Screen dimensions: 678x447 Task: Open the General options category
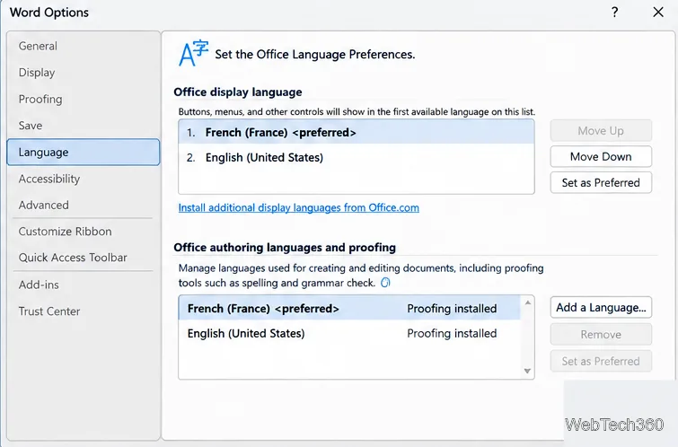tap(83, 46)
